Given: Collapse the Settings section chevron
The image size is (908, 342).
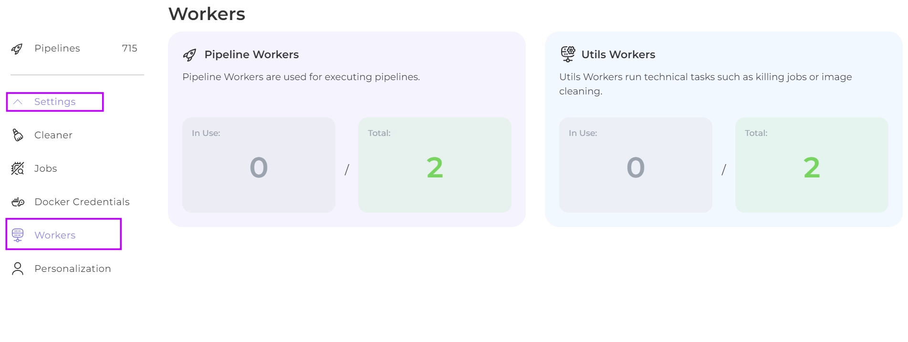Looking at the screenshot, I should pyautogui.click(x=18, y=102).
